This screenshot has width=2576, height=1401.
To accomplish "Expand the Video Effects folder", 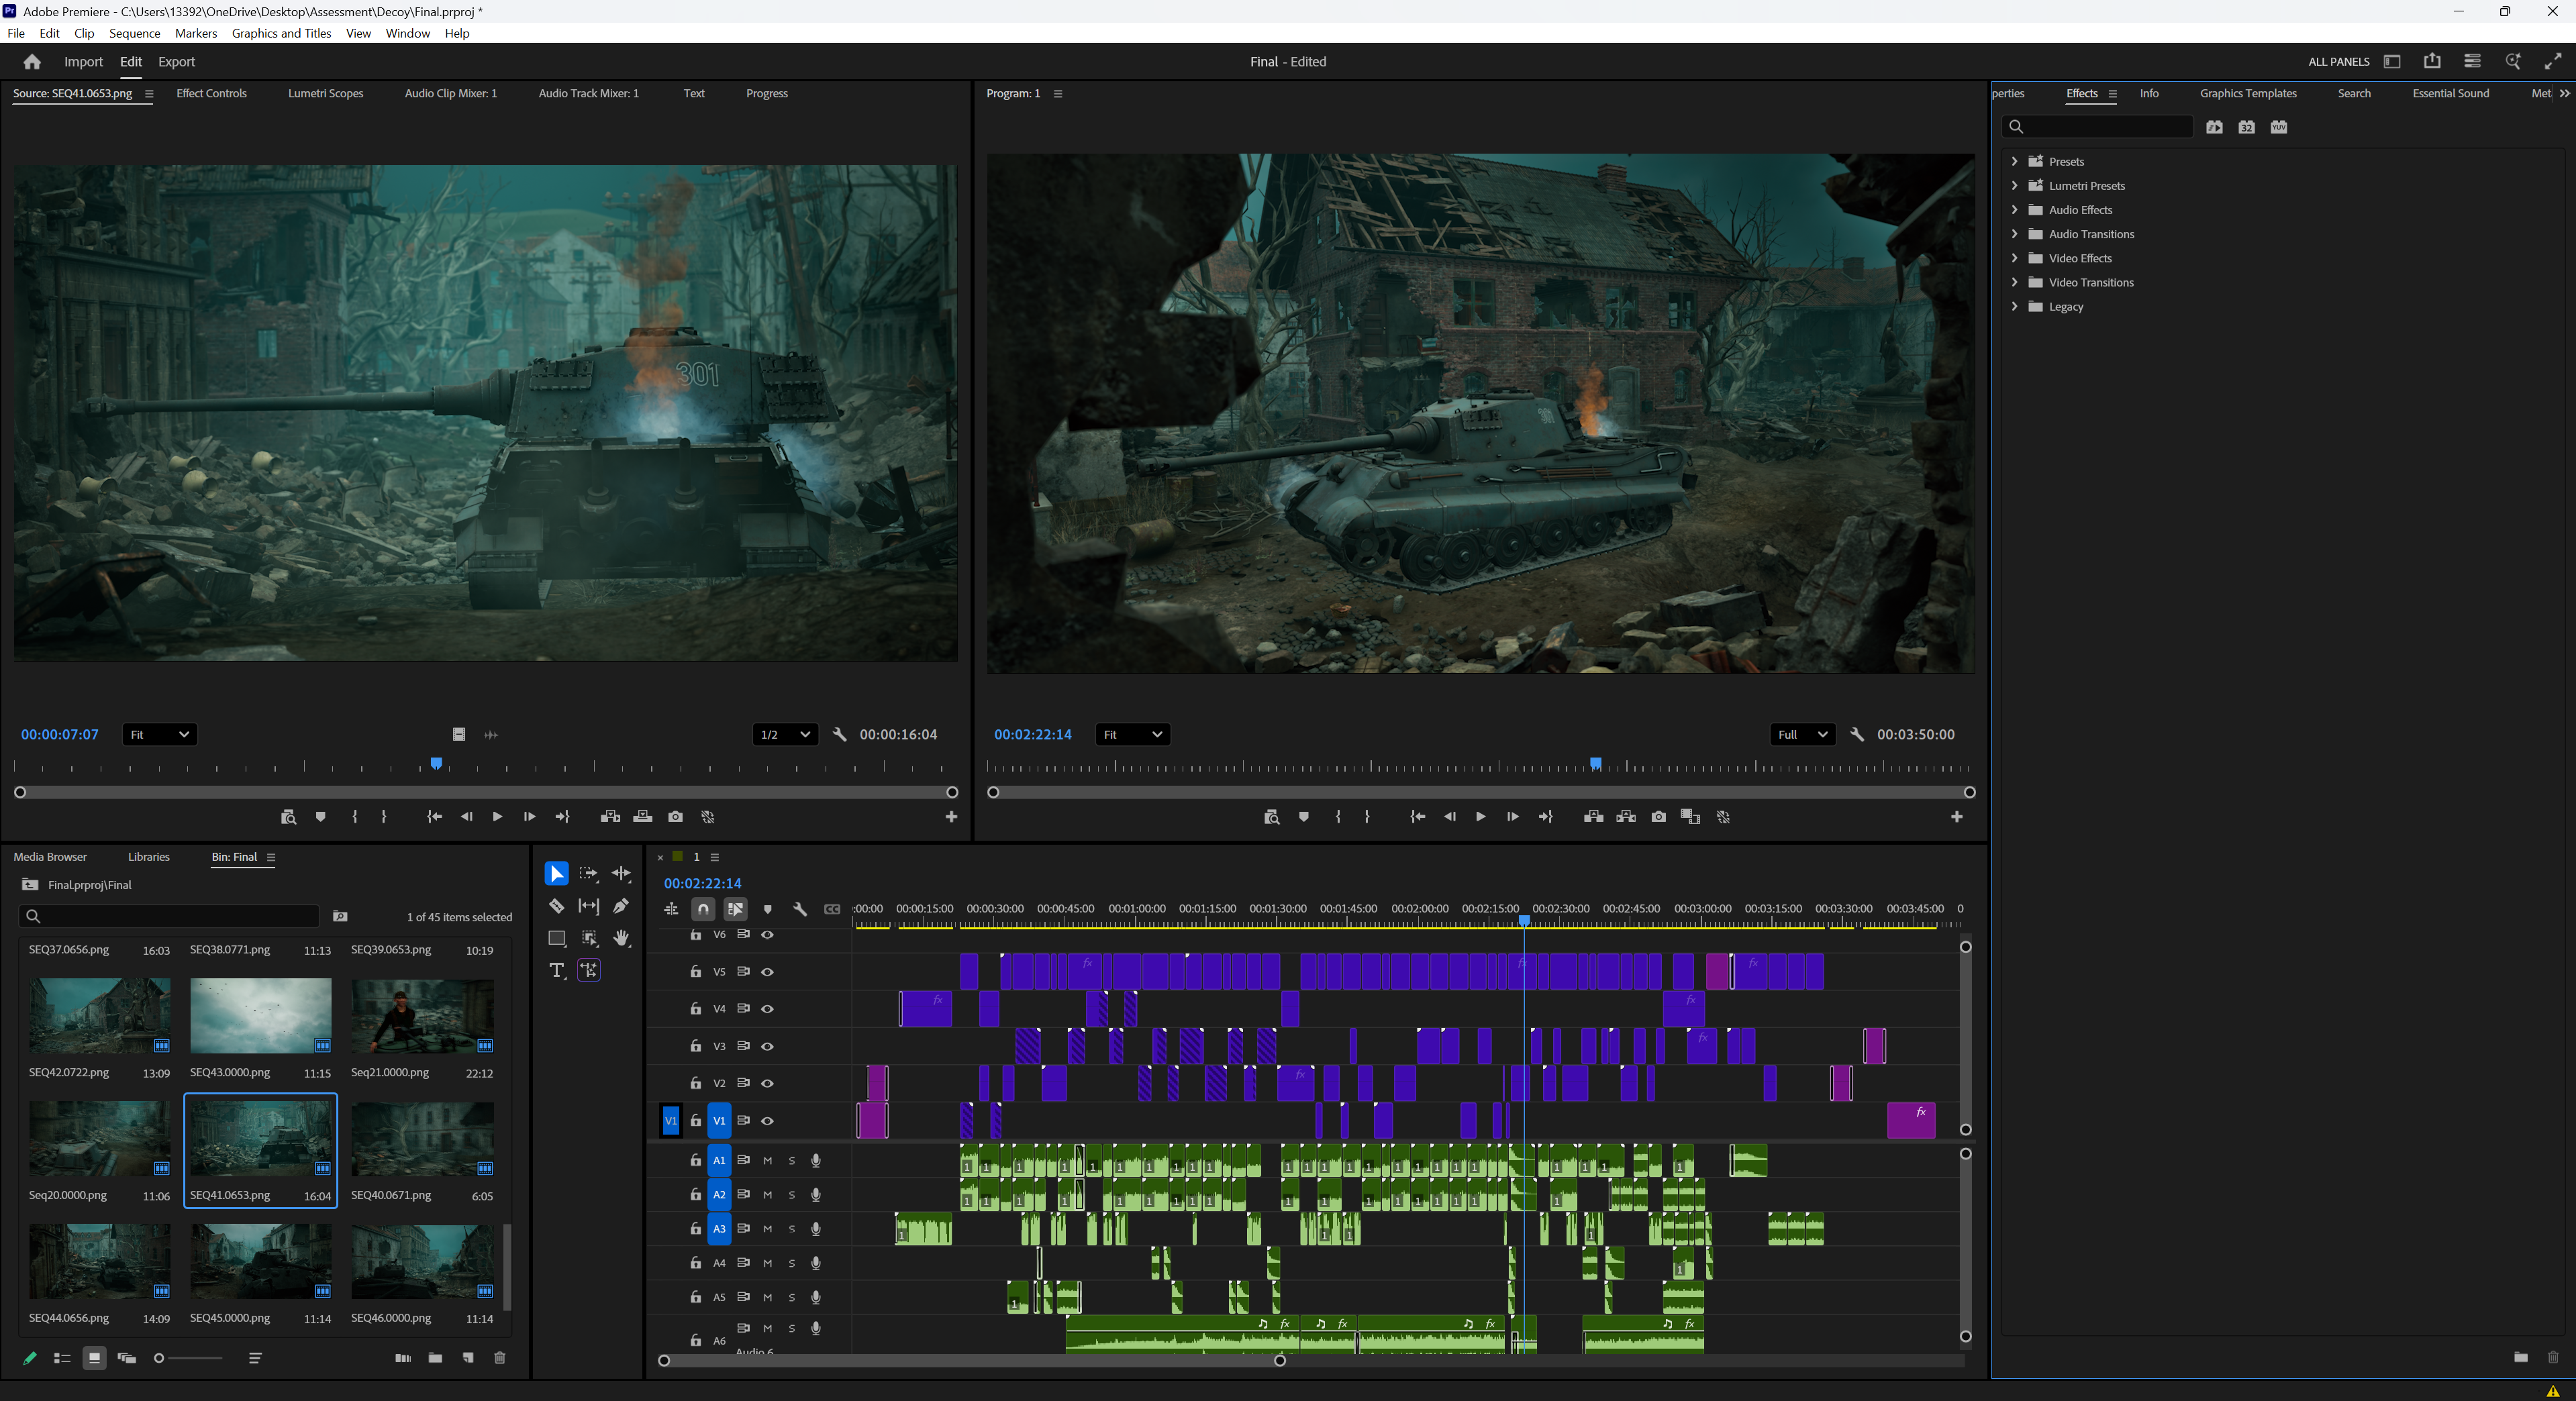I will (2014, 258).
